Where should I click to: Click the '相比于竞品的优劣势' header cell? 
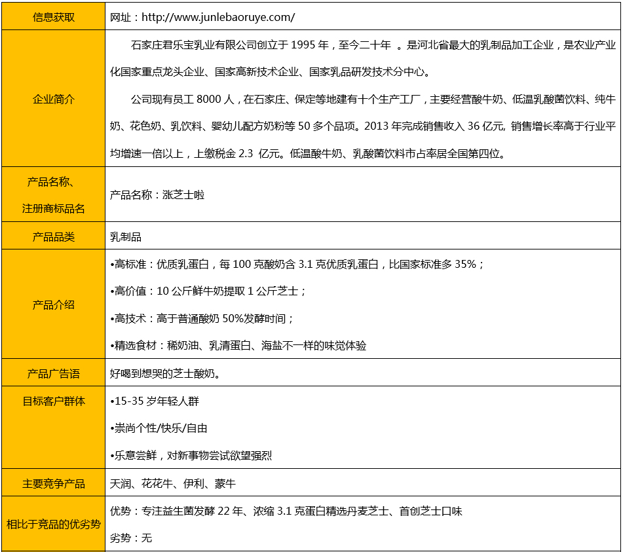53,524
